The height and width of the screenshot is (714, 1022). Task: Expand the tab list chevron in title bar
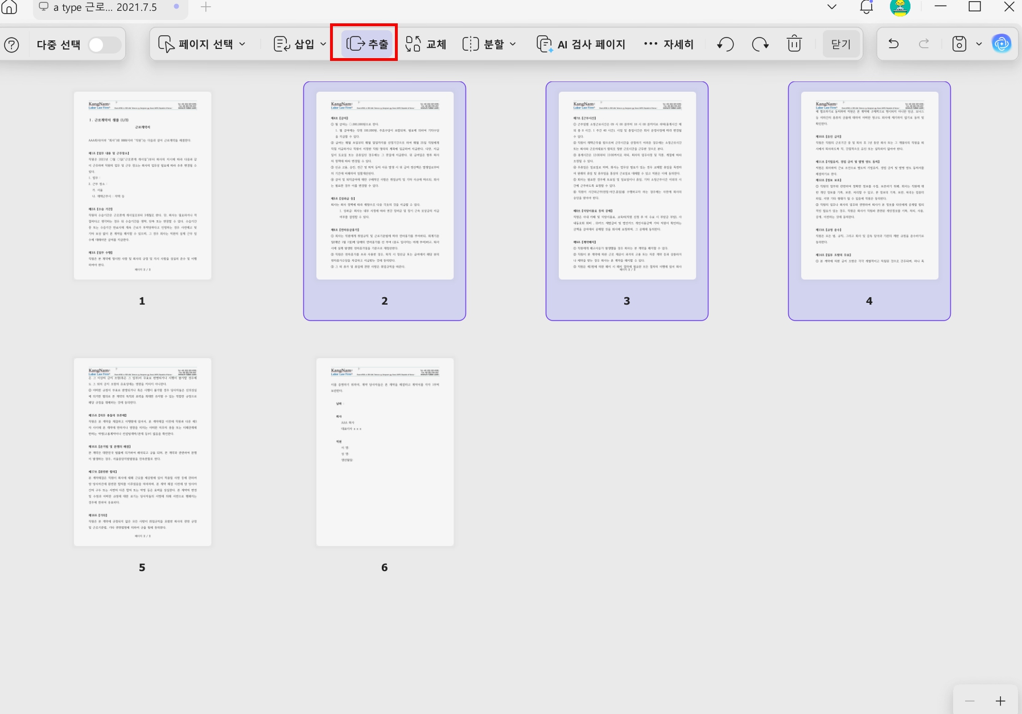[832, 7]
